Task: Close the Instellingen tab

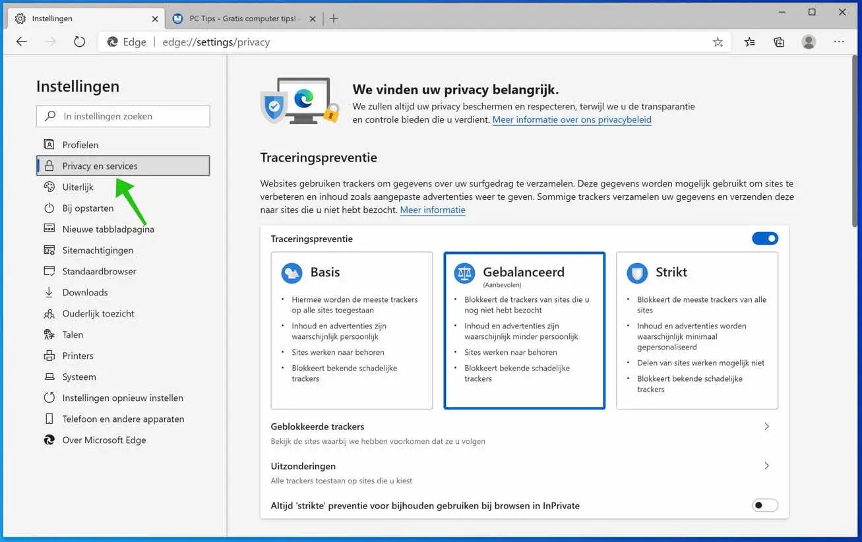Action: (x=155, y=19)
